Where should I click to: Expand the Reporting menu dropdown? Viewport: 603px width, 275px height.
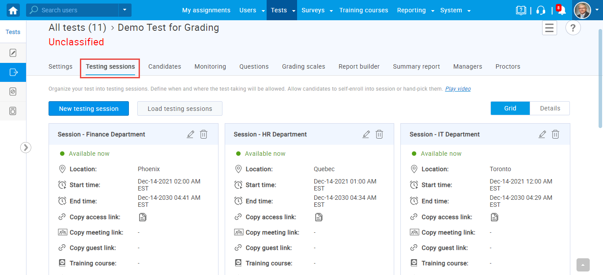(x=433, y=11)
